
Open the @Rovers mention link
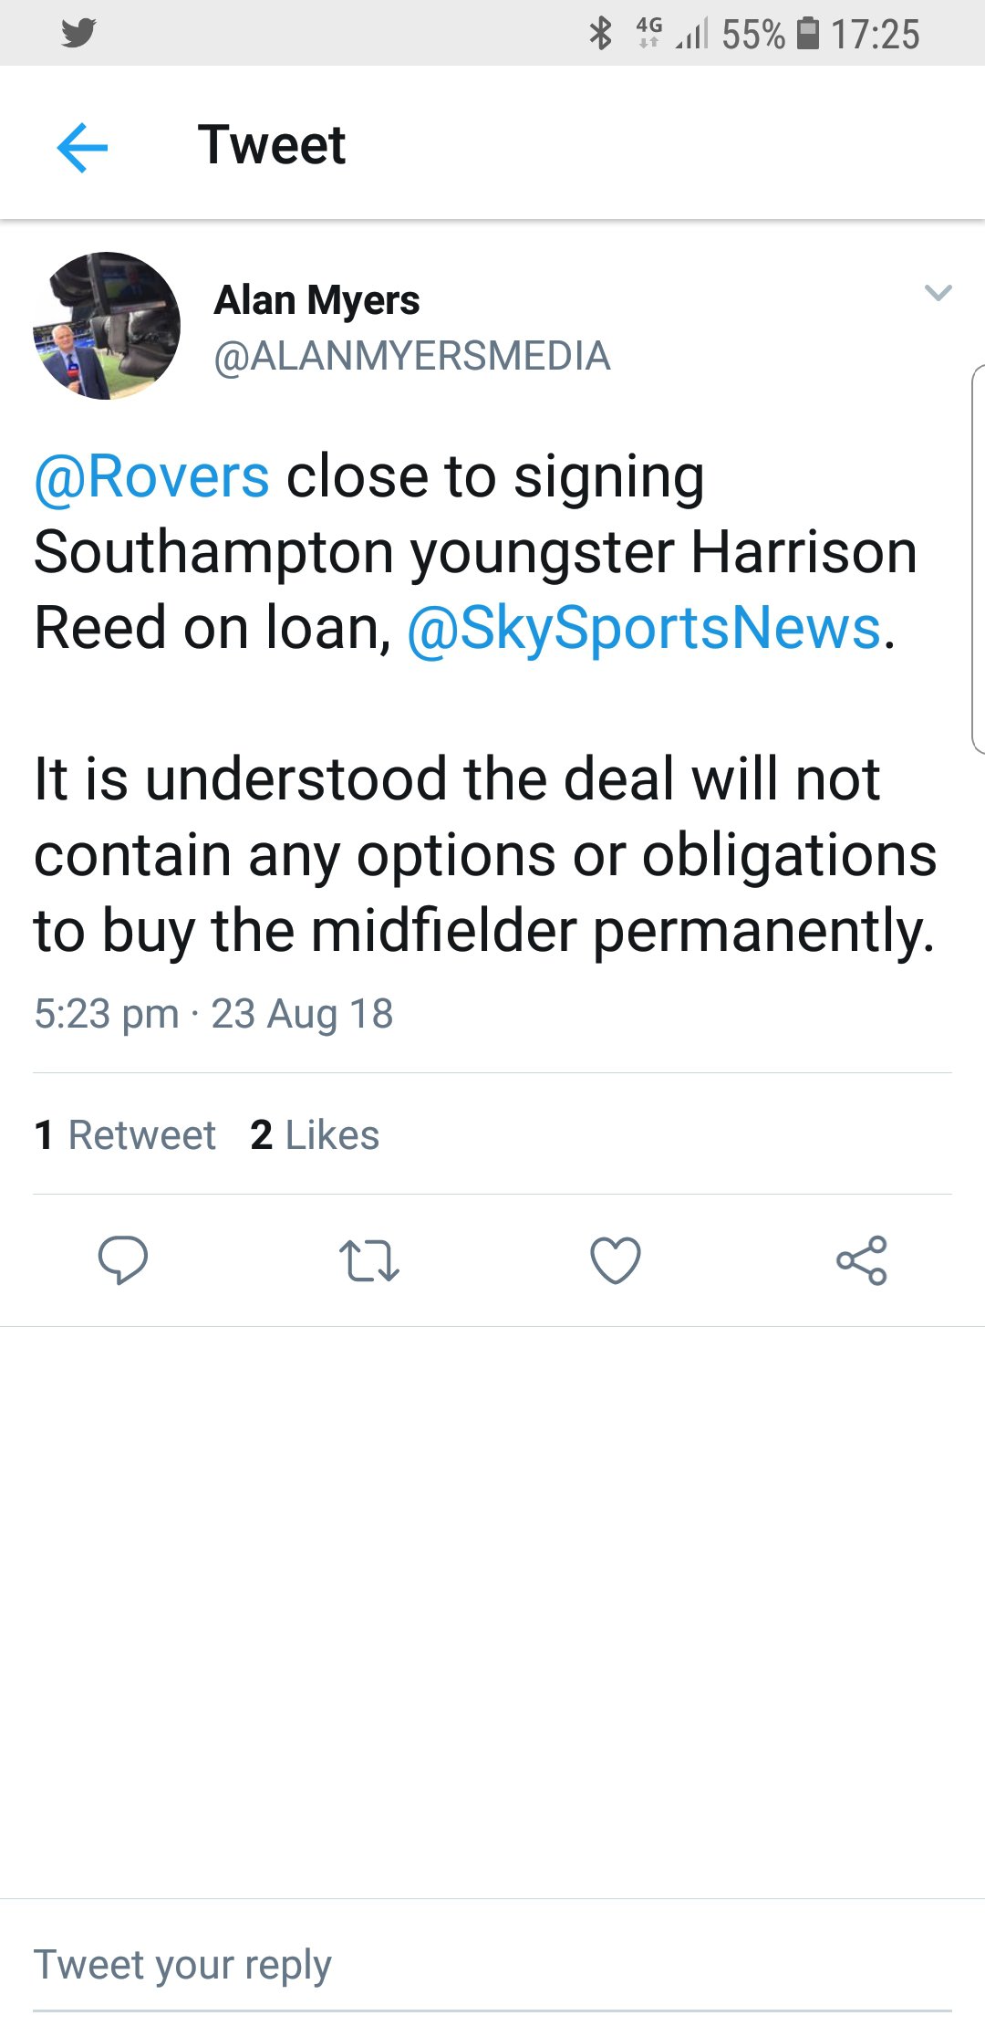pos(151,476)
